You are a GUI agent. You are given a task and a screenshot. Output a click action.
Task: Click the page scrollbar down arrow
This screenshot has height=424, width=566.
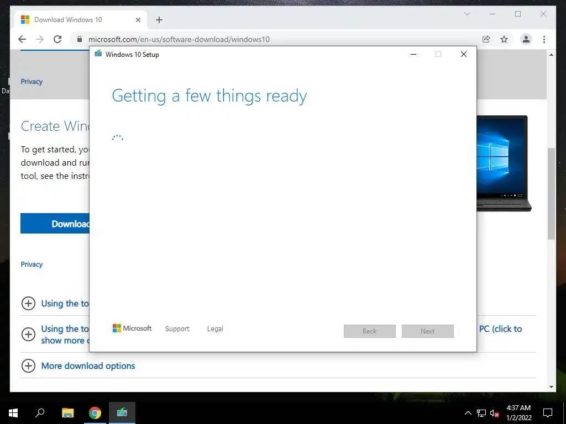coord(551,387)
